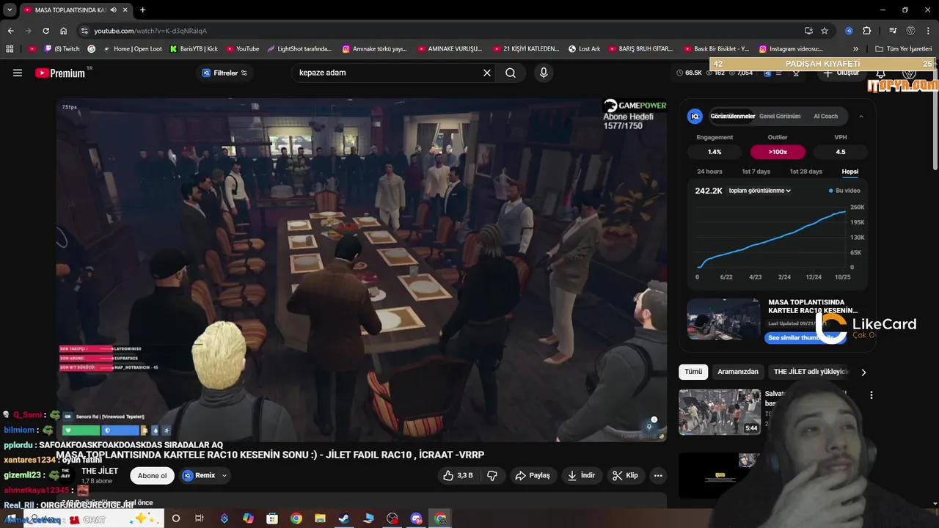Open the tab search dropdown arrow
This screenshot has height=528, width=939.
pos(10,10)
